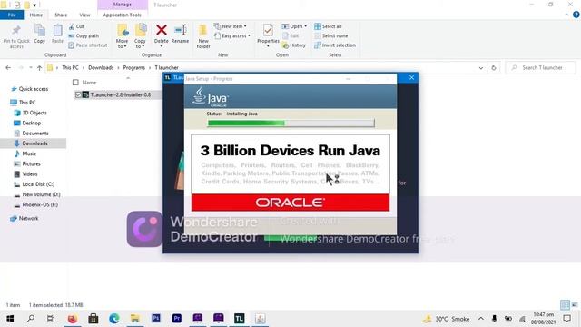This screenshot has height=327, width=581.
Task: Show hidden system tray icons
Action: click(480, 319)
